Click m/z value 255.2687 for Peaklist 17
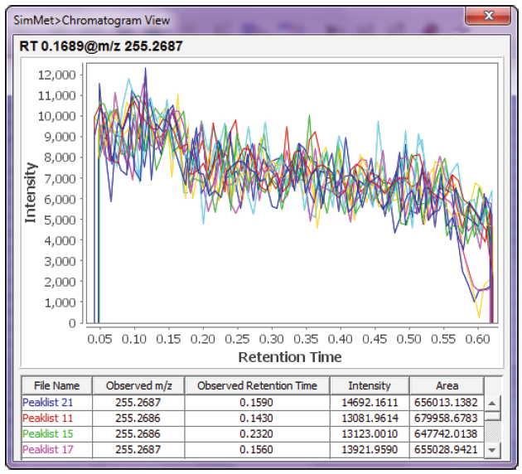Screen dimensions: 522x474 pos(138,449)
